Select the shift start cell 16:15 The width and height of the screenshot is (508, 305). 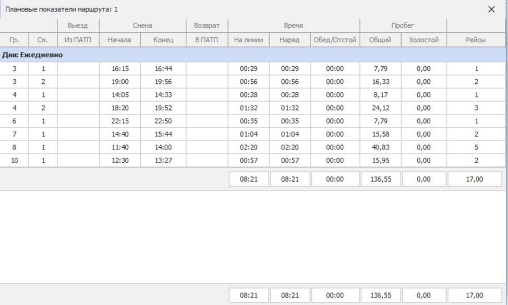(119, 69)
